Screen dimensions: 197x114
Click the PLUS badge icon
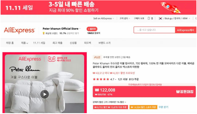(x=97, y=57)
